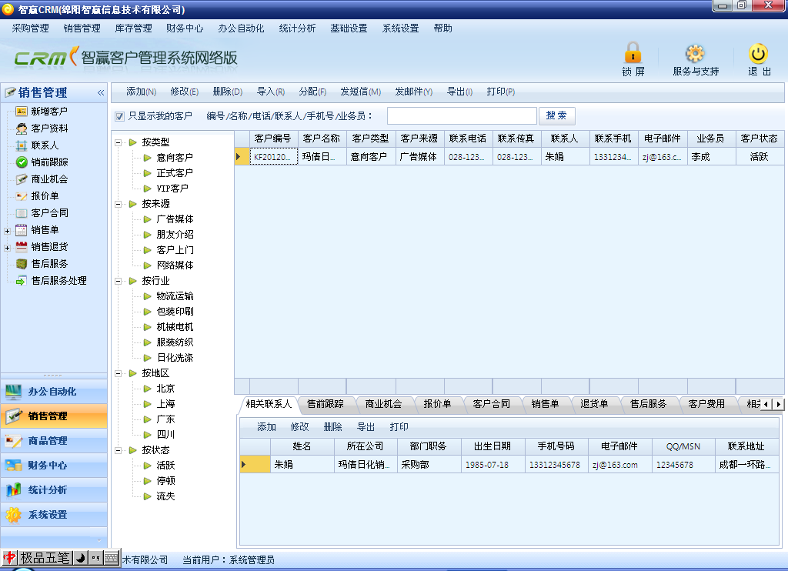Click 添加(N) in top toolbar
The width and height of the screenshot is (788, 571).
142,92
